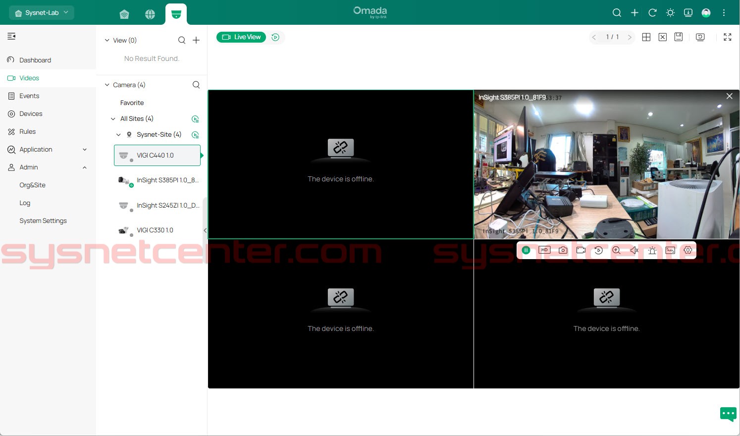Click the Live View button
This screenshot has width=740, height=436.
point(241,37)
